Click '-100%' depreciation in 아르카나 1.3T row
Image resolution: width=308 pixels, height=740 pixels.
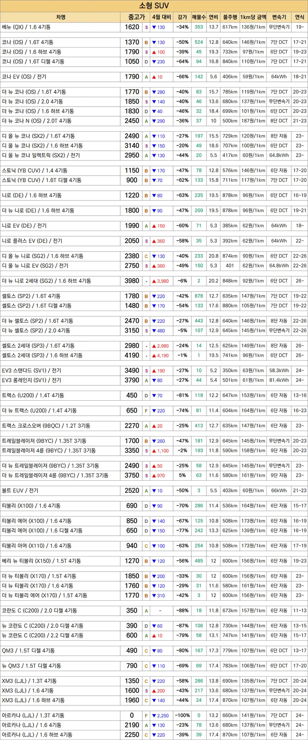182,715
